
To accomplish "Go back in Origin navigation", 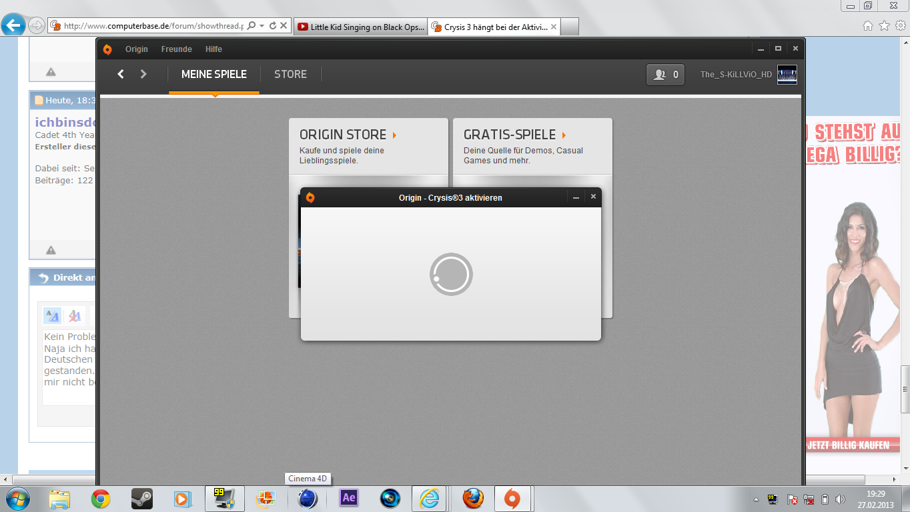I will (x=121, y=74).
